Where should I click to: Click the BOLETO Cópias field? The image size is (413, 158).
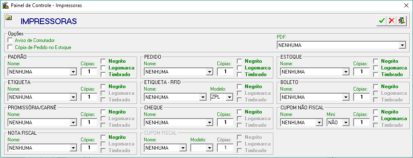(x=361, y=97)
